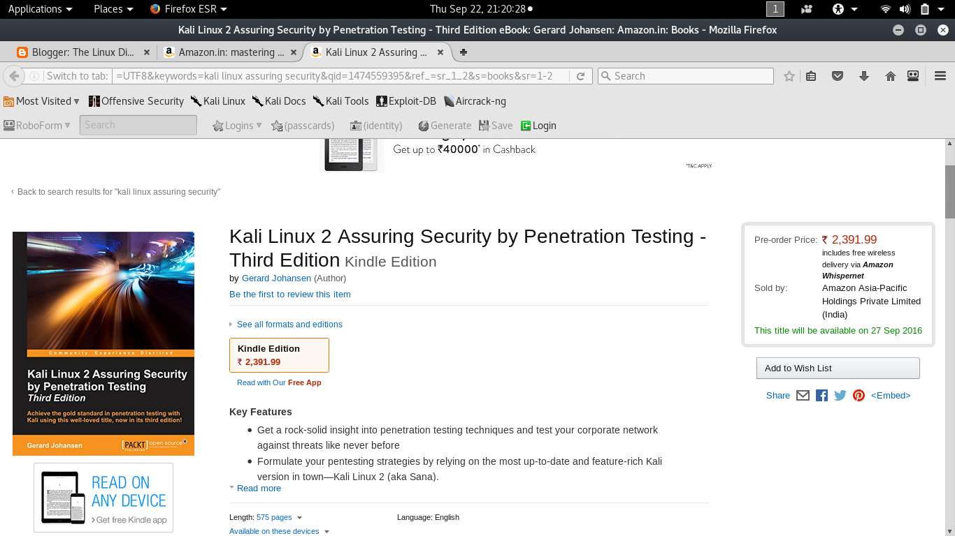Viewport: 955px width, 536px height.
Task: Expand the Read more section
Action: (x=259, y=489)
